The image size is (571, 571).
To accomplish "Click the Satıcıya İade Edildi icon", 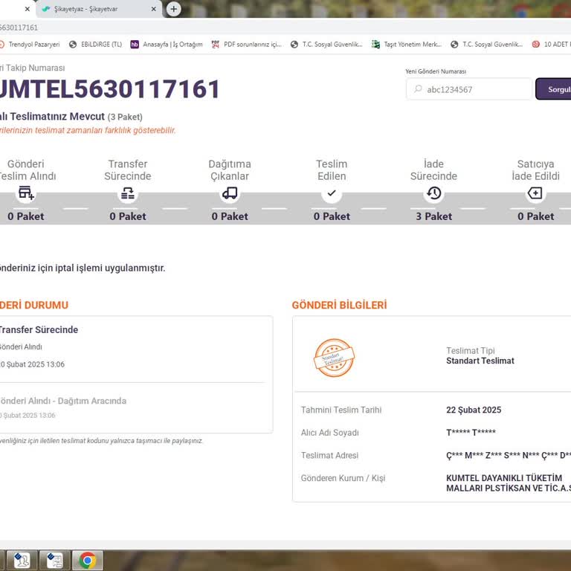I will tap(535, 193).
